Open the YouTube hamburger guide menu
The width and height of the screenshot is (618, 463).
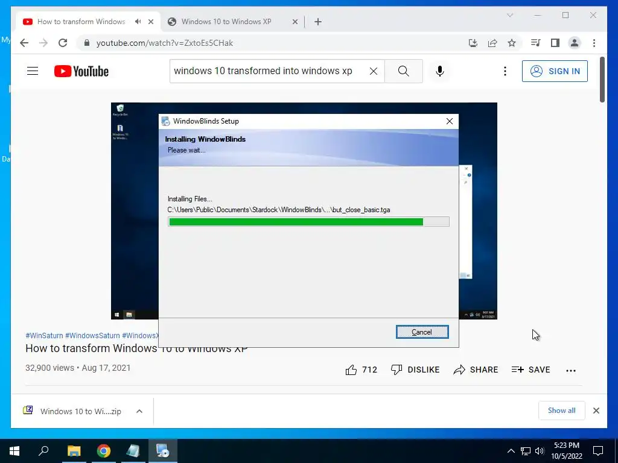coord(33,71)
